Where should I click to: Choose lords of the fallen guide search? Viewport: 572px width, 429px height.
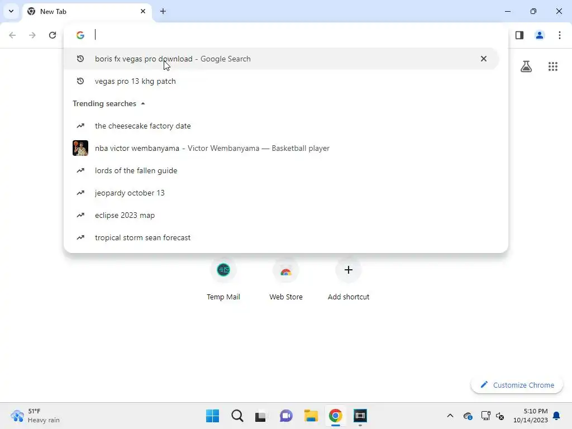[x=281, y=170]
